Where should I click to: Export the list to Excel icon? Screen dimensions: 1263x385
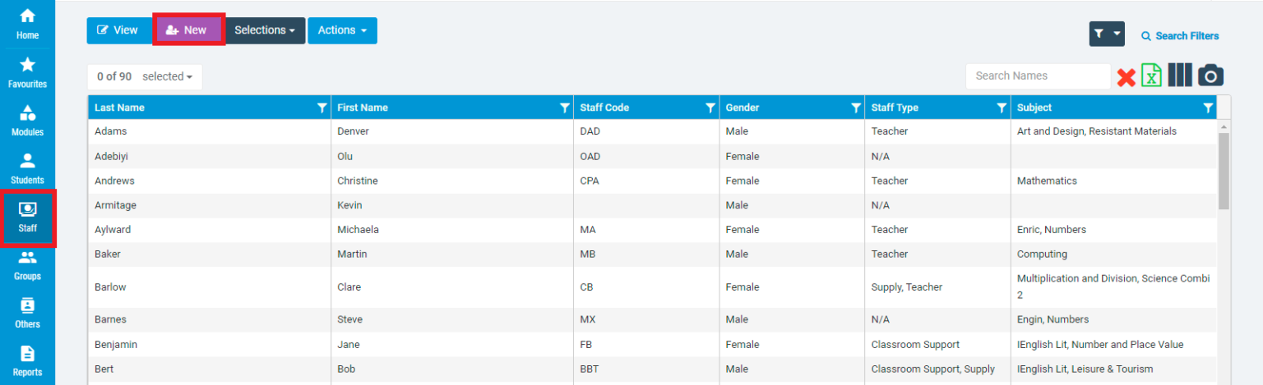pos(1152,76)
